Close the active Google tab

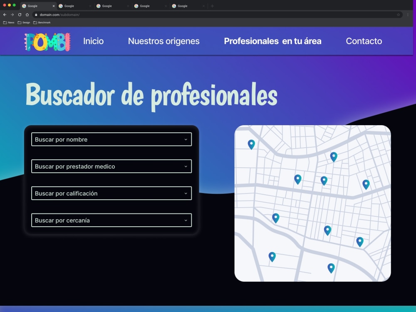54,6
